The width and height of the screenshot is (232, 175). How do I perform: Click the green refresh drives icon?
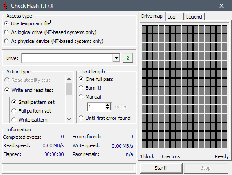128,58
